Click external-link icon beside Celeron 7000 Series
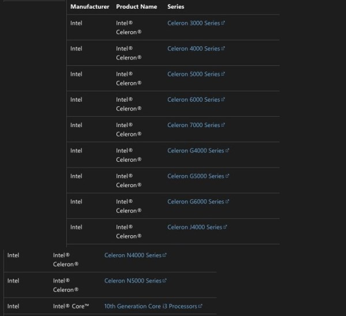346x316 pixels. point(223,125)
